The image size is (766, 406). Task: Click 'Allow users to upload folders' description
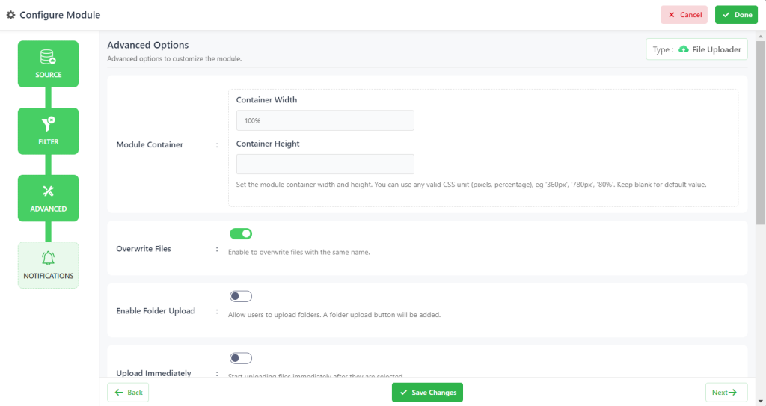click(x=334, y=315)
